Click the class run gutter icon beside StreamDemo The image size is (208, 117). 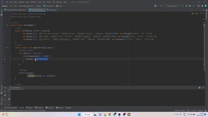click(7, 25)
